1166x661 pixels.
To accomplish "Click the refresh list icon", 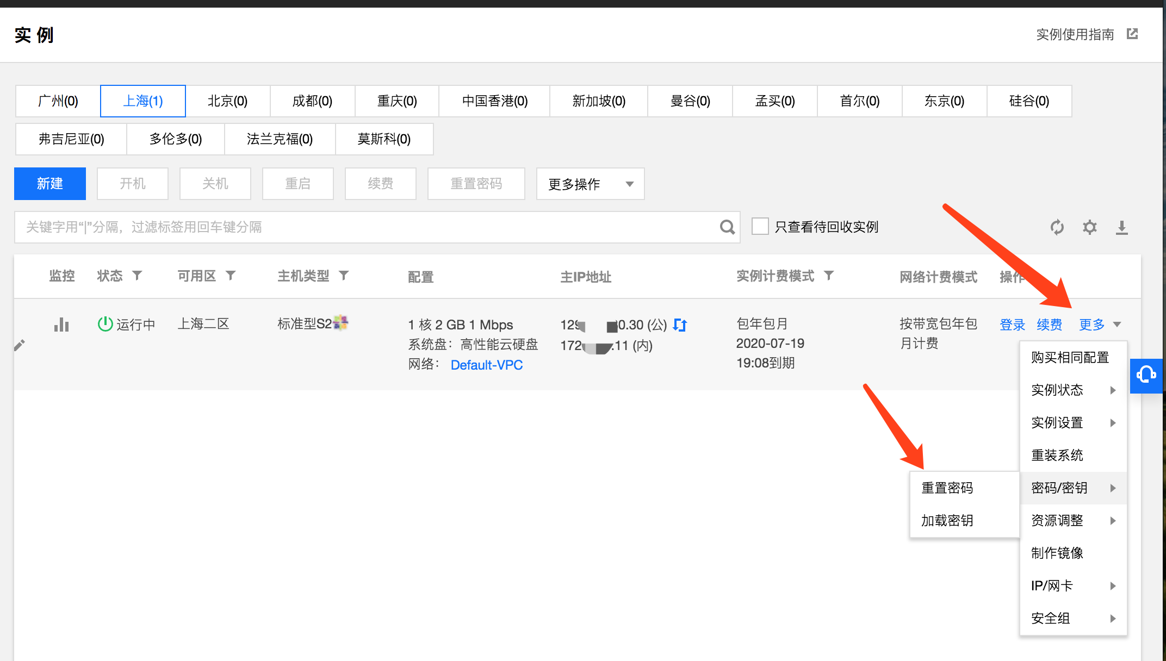I will point(1057,227).
